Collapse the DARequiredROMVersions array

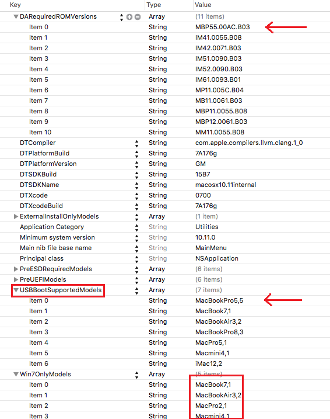pyautogui.click(x=16, y=17)
